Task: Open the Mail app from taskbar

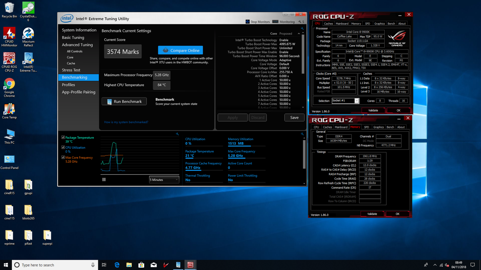Action: (154, 265)
